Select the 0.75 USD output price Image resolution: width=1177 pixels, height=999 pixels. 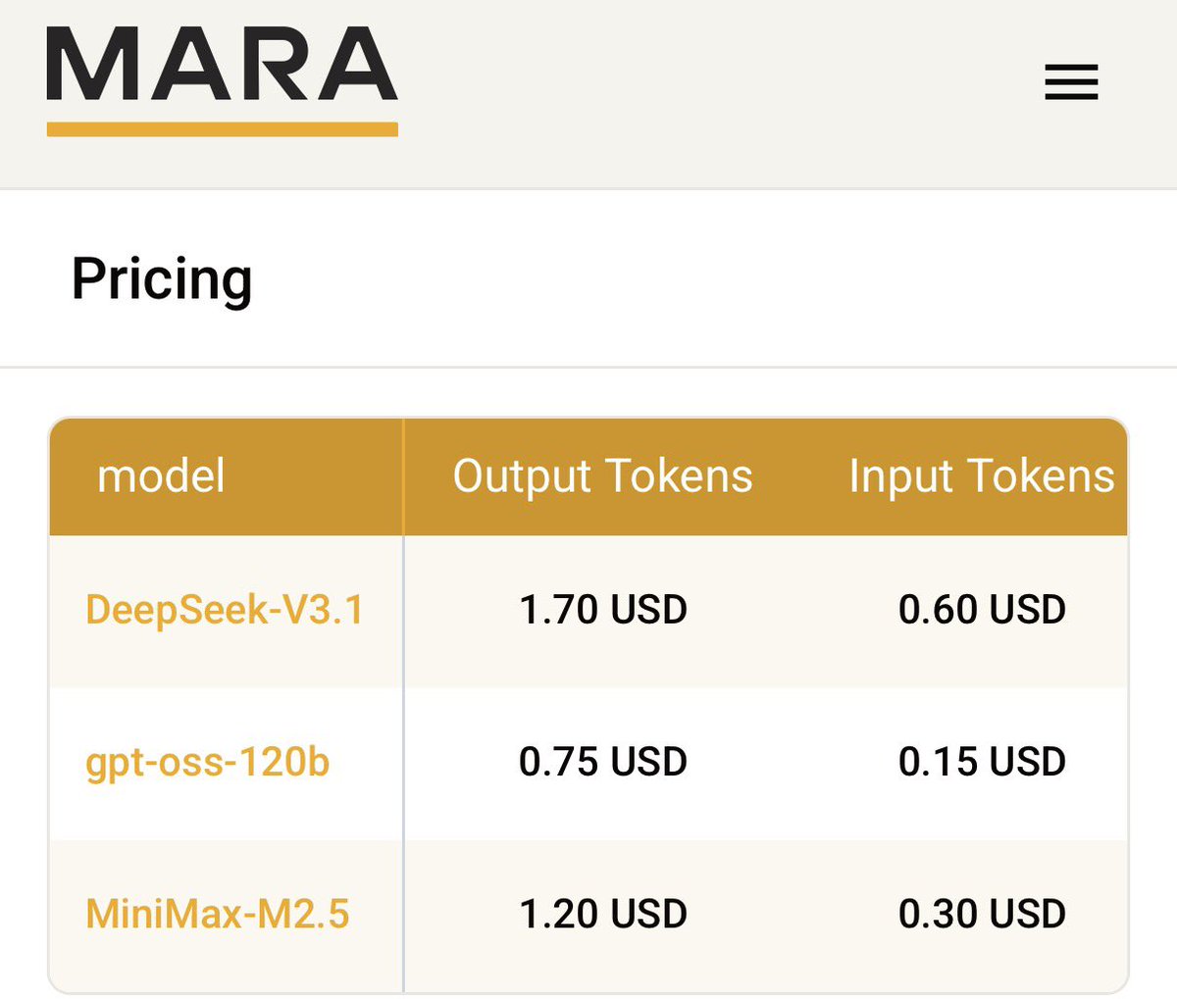pos(603,762)
